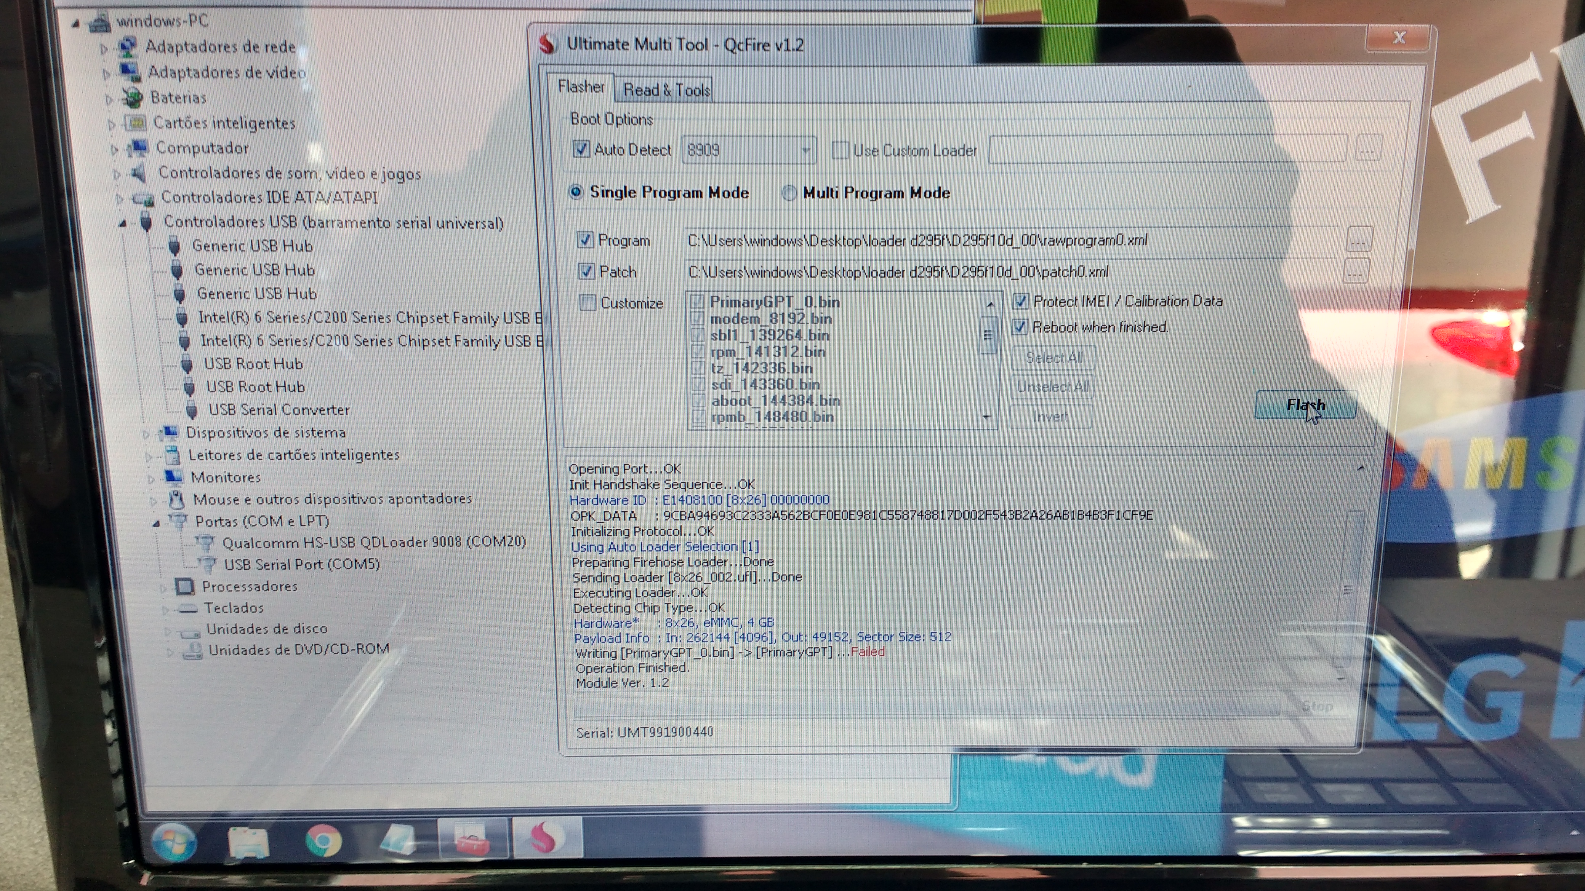The image size is (1585, 891).
Task: Click the DVD/CD-ROM drives icon
Action: click(x=192, y=651)
